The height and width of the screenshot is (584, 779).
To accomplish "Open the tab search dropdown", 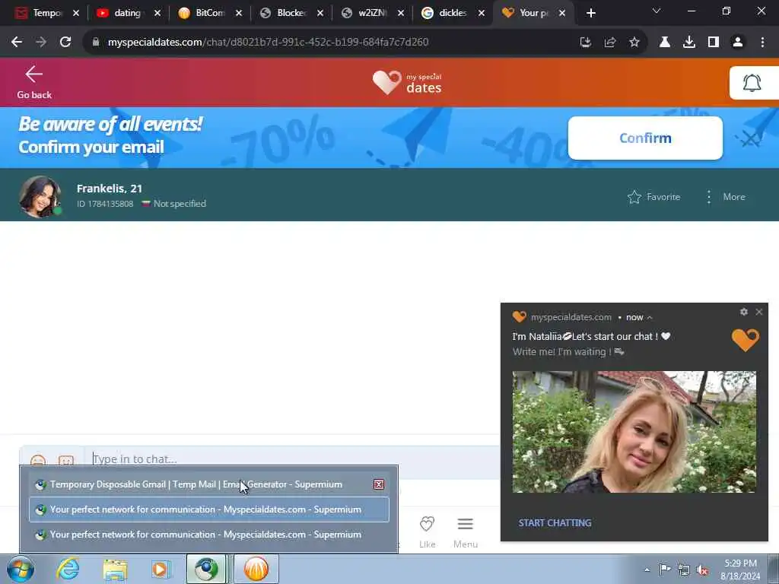I will [x=657, y=11].
